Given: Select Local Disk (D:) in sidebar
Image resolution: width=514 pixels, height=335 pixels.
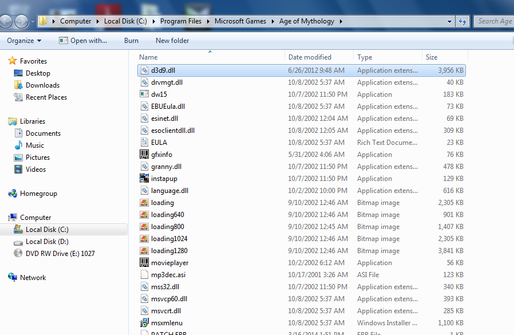Looking at the screenshot, I should tap(47, 242).
